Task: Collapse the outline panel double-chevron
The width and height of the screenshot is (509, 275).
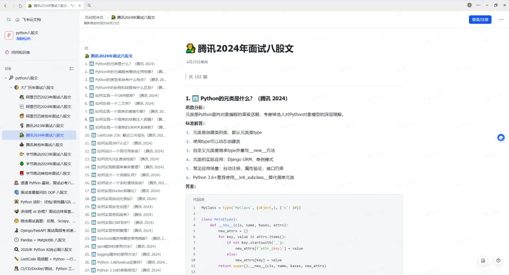Action: click(x=86, y=48)
